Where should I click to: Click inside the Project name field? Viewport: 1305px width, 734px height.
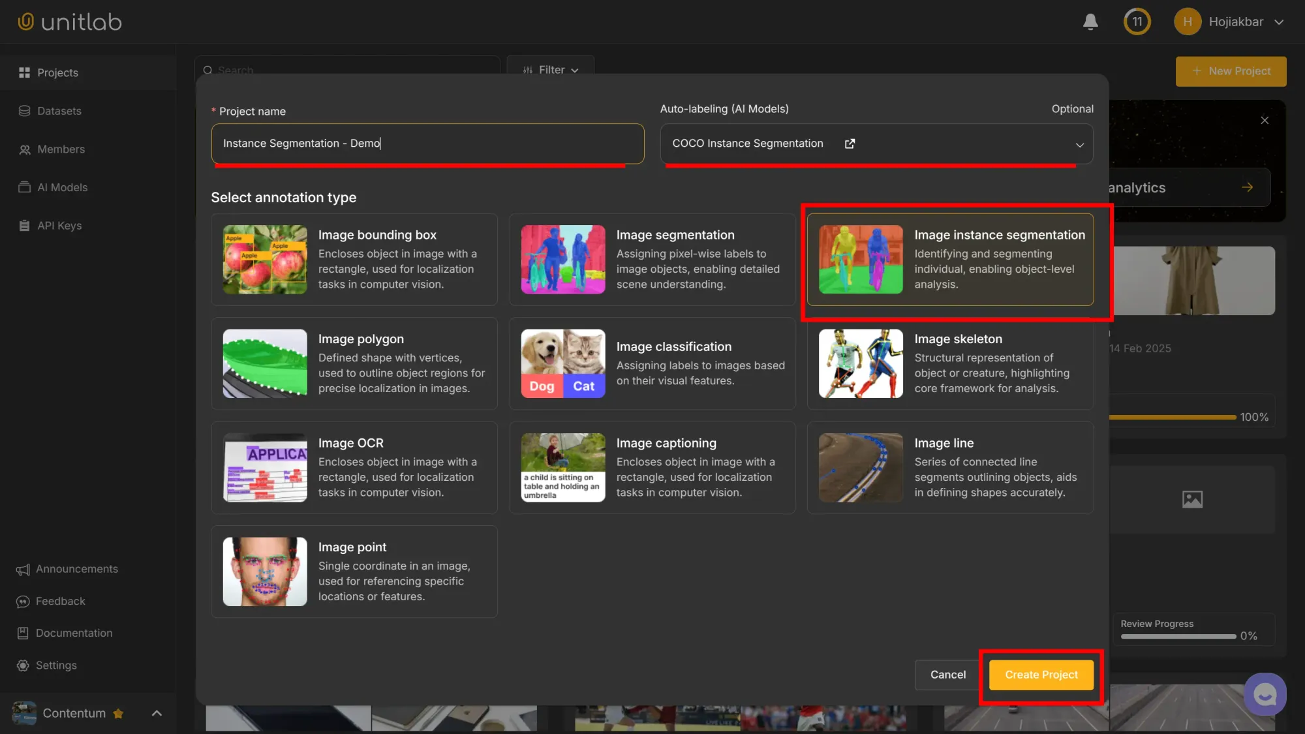427,144
